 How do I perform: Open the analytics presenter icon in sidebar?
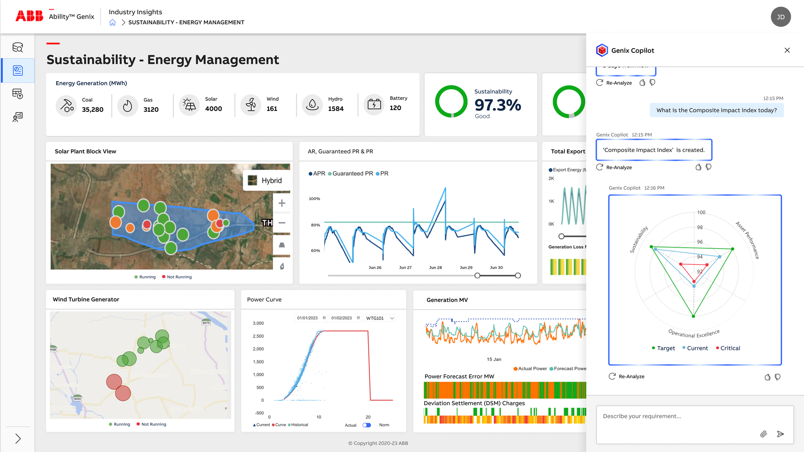[18, 118]
